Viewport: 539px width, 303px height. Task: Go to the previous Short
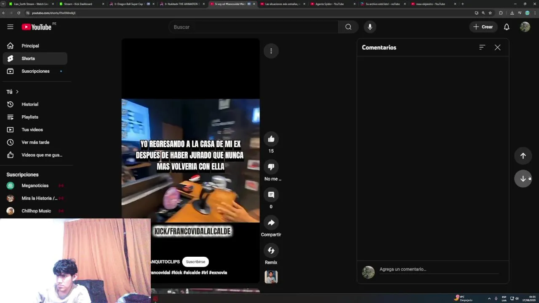tap(523, 156)
